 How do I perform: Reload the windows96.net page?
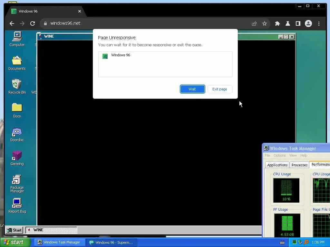(x=33, y=23)
